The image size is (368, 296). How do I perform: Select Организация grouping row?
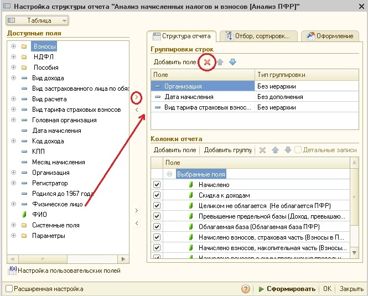click(255, 86)
